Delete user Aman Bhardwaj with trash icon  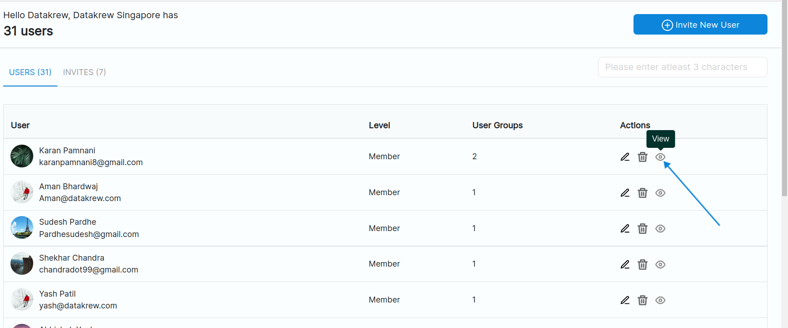(x=643, y=193)
